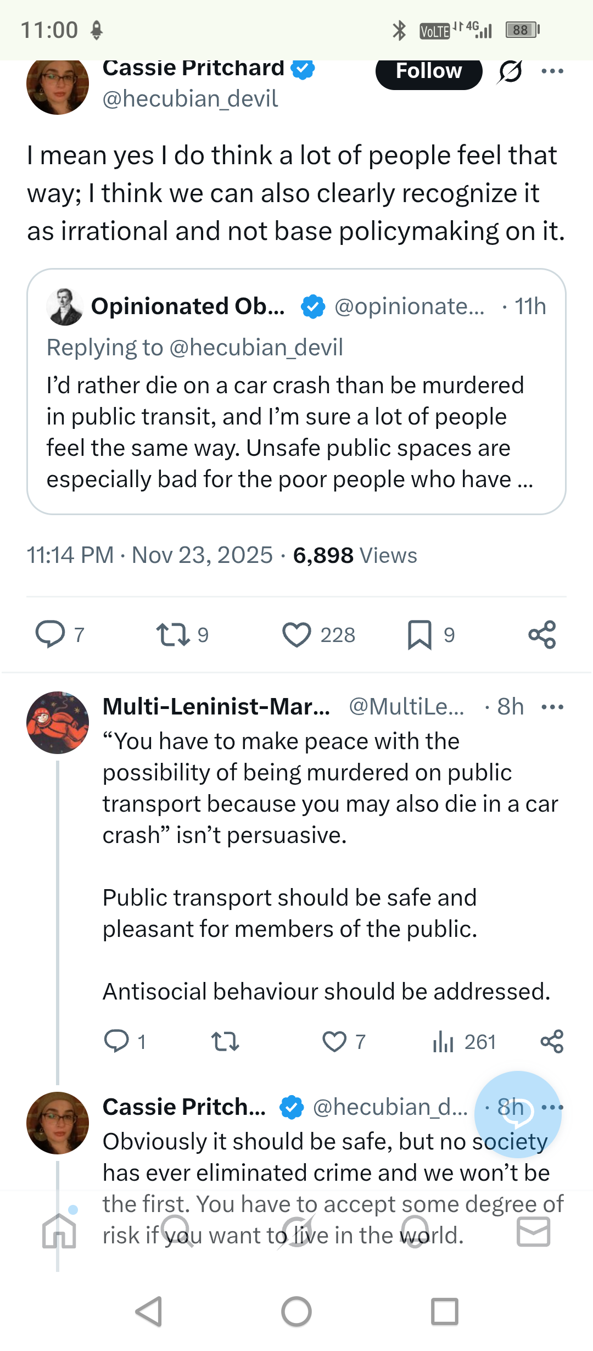Follow Cassie Pritchard

(x=429, y=72)
